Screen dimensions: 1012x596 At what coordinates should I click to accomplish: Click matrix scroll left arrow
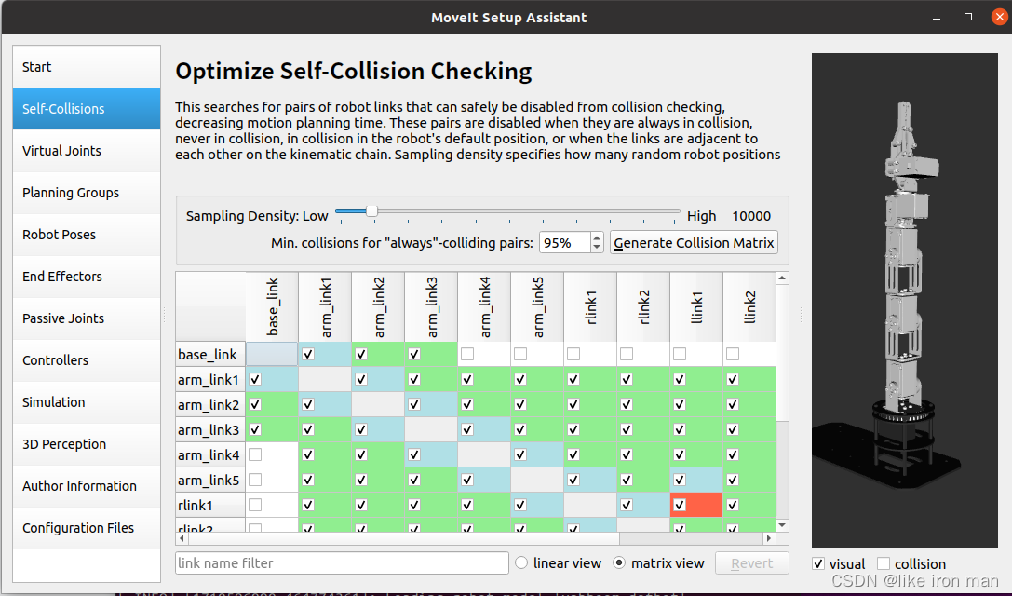(x=182, y=538)
